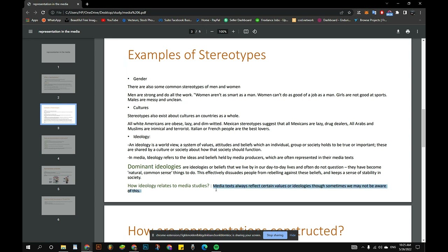Screen dimensions: 448x252
Task: Click the taskbar search magnifier
Action: 40,247
